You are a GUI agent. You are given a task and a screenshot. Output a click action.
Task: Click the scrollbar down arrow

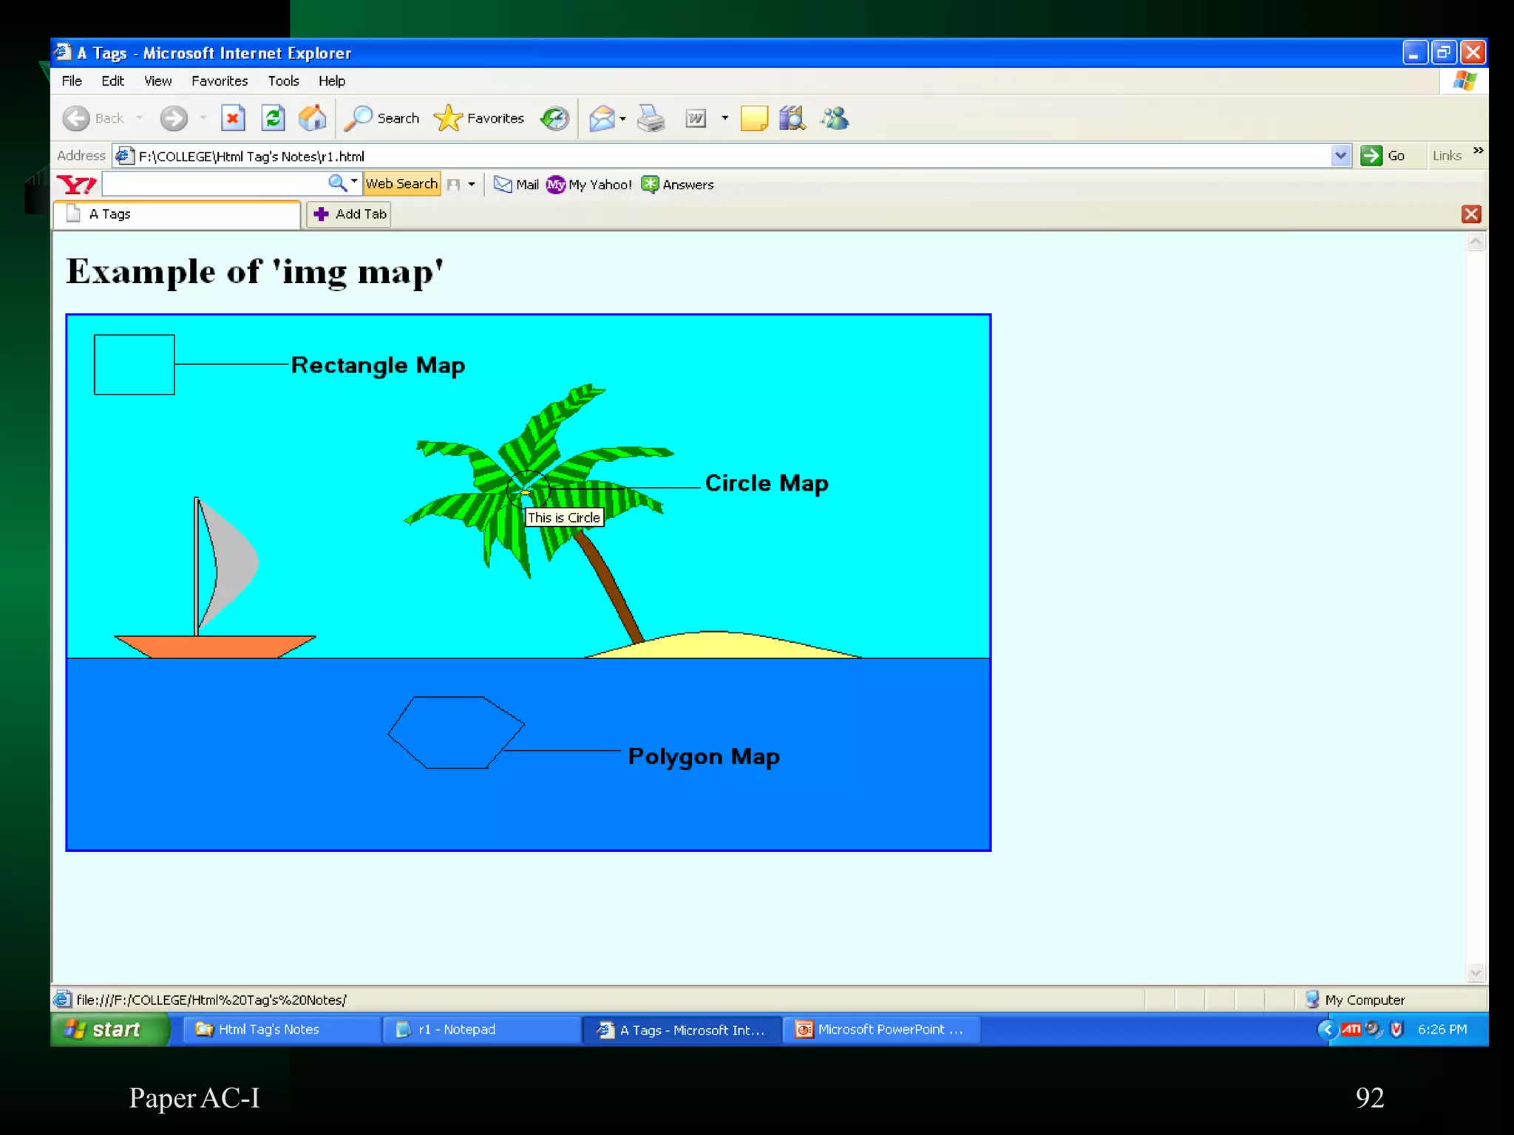tap(1476, 972)
